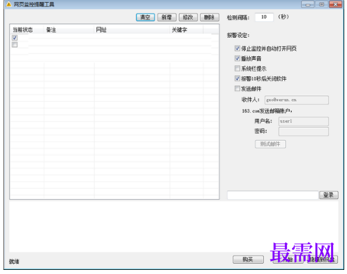Click the 新增 (add) button
The width and height of the screenshot is (347, 274).
[167, 17]
